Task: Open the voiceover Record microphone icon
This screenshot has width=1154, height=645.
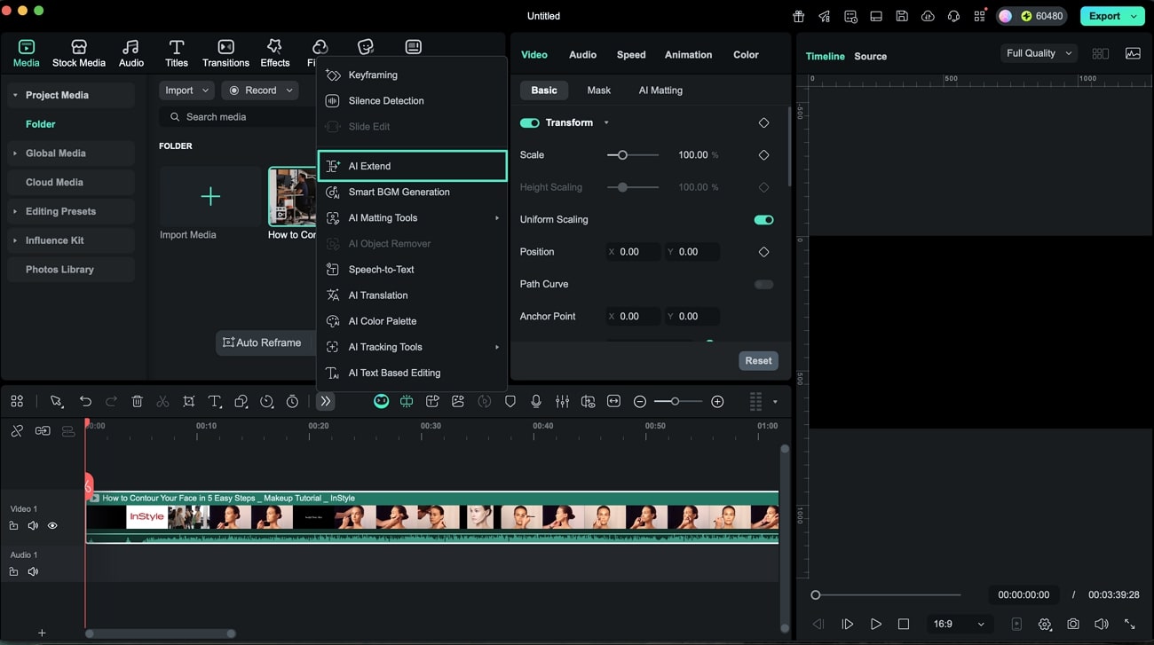Action: (536, 401)
